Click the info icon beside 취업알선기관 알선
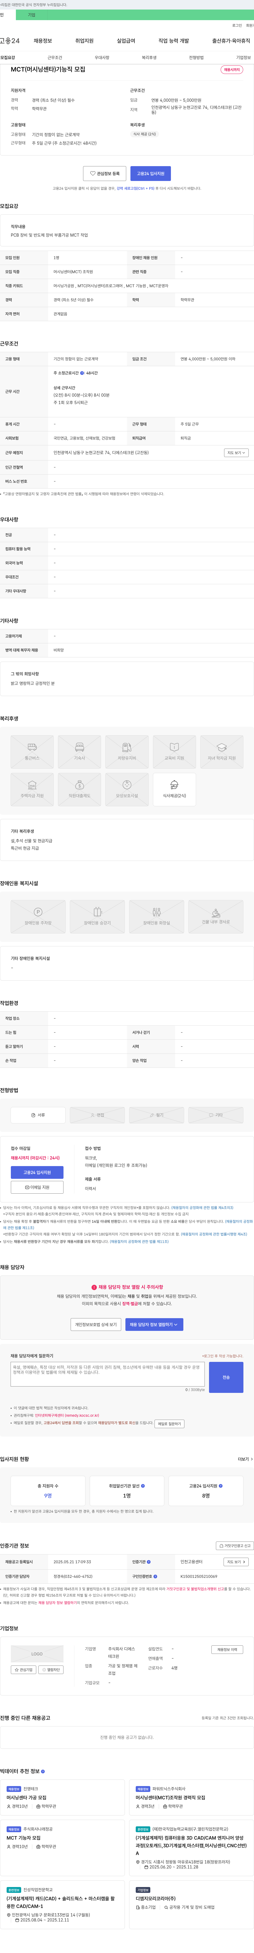 pos(143,1486)
